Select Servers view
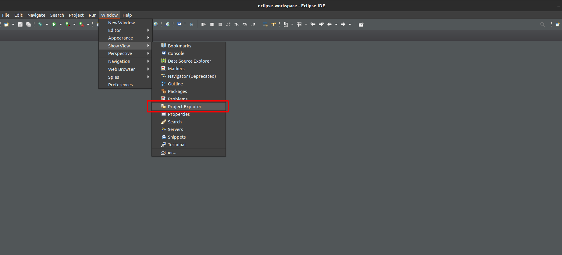The image size is (562, 255). click(189, 129)
